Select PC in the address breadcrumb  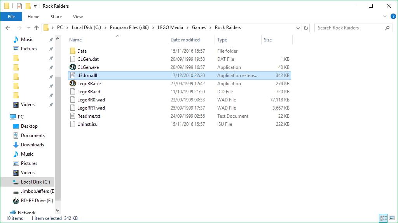click(60, 27)
